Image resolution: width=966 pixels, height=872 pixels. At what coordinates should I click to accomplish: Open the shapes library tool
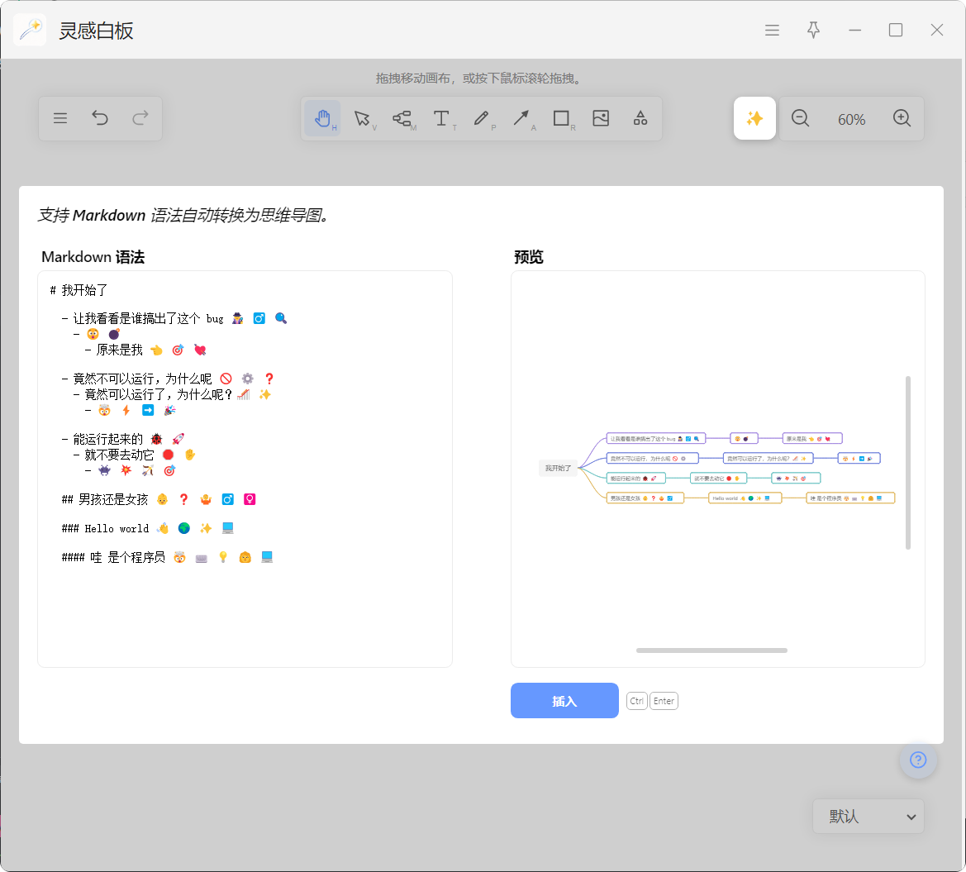640,118
